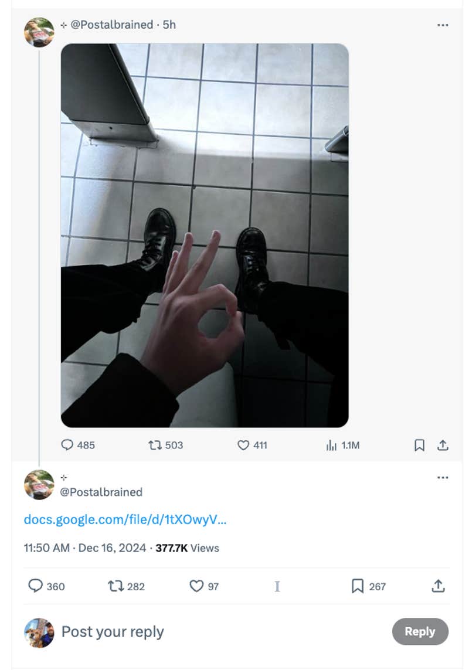This screenshot has height=670, width=469.
Task: Like the photo post with the heart icon
Action: point(243,445)
